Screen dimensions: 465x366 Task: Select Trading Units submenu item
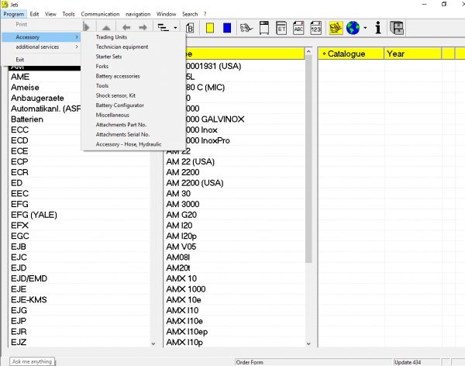[x=134, y=37]
